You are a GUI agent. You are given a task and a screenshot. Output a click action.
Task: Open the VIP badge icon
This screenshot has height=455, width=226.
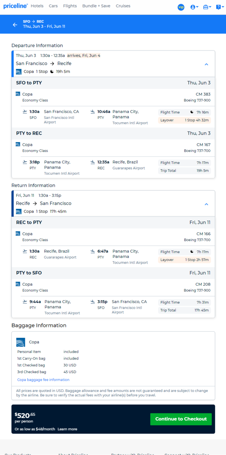coord(181,7)
